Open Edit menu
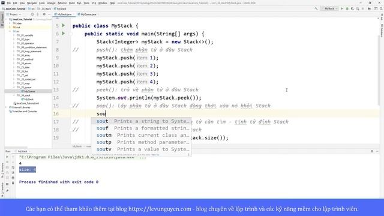The width and height of the screenshot is (384, 216). 15,3
